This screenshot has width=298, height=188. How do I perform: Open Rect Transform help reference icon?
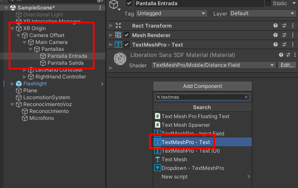tap(275, 26)
